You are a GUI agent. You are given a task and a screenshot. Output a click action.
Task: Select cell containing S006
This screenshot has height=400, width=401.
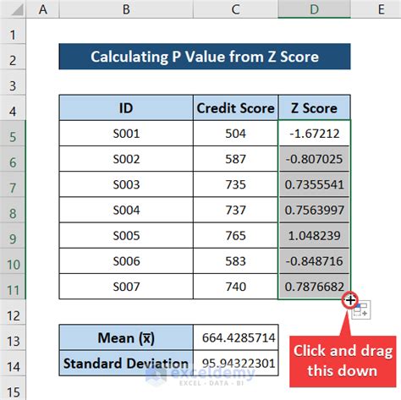click(x=126, y=261)
